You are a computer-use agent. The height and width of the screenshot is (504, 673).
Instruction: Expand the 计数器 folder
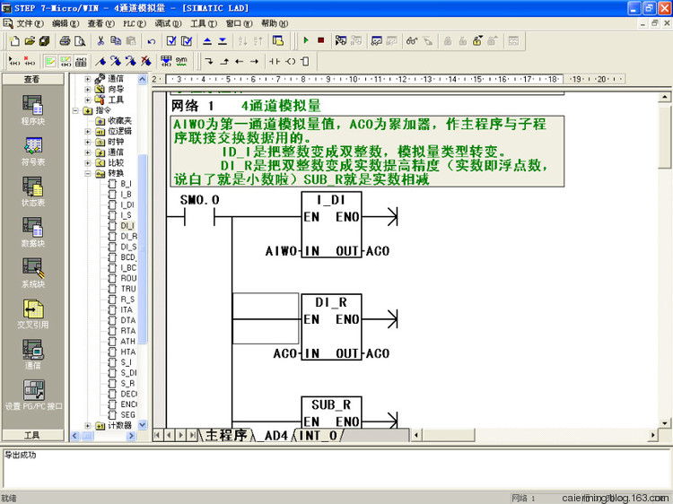click(x=88, y=426)
